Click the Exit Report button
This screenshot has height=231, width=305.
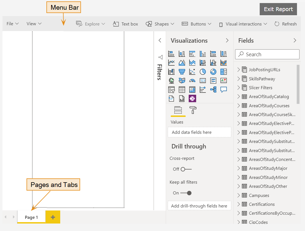click(x=278, y=9)
